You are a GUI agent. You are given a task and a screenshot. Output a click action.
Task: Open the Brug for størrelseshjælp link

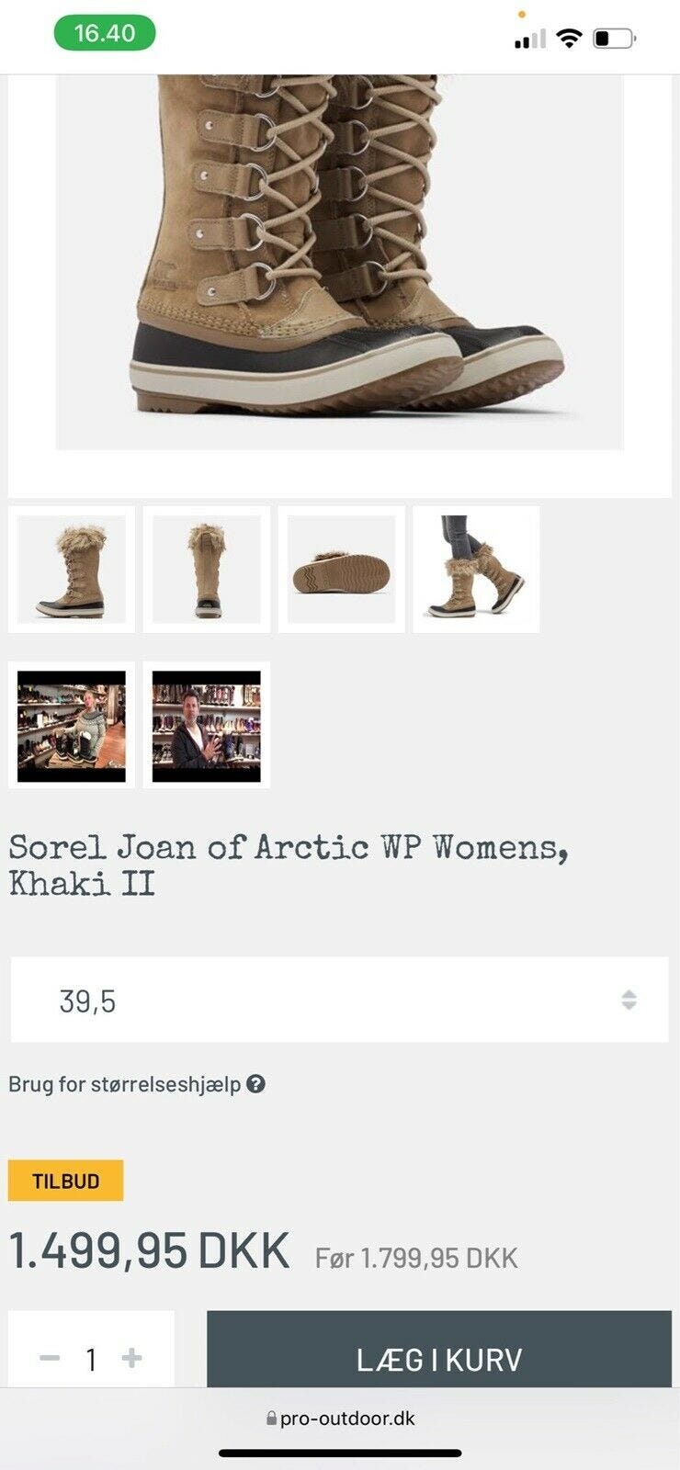coord(125,1084)
